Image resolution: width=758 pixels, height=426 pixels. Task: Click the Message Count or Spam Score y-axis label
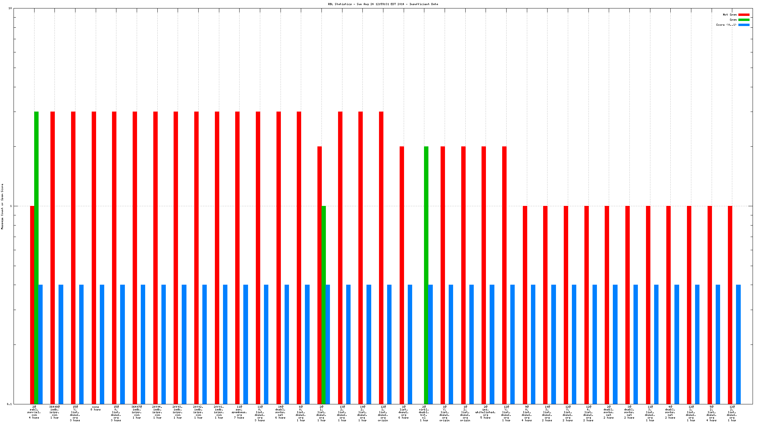2,207
